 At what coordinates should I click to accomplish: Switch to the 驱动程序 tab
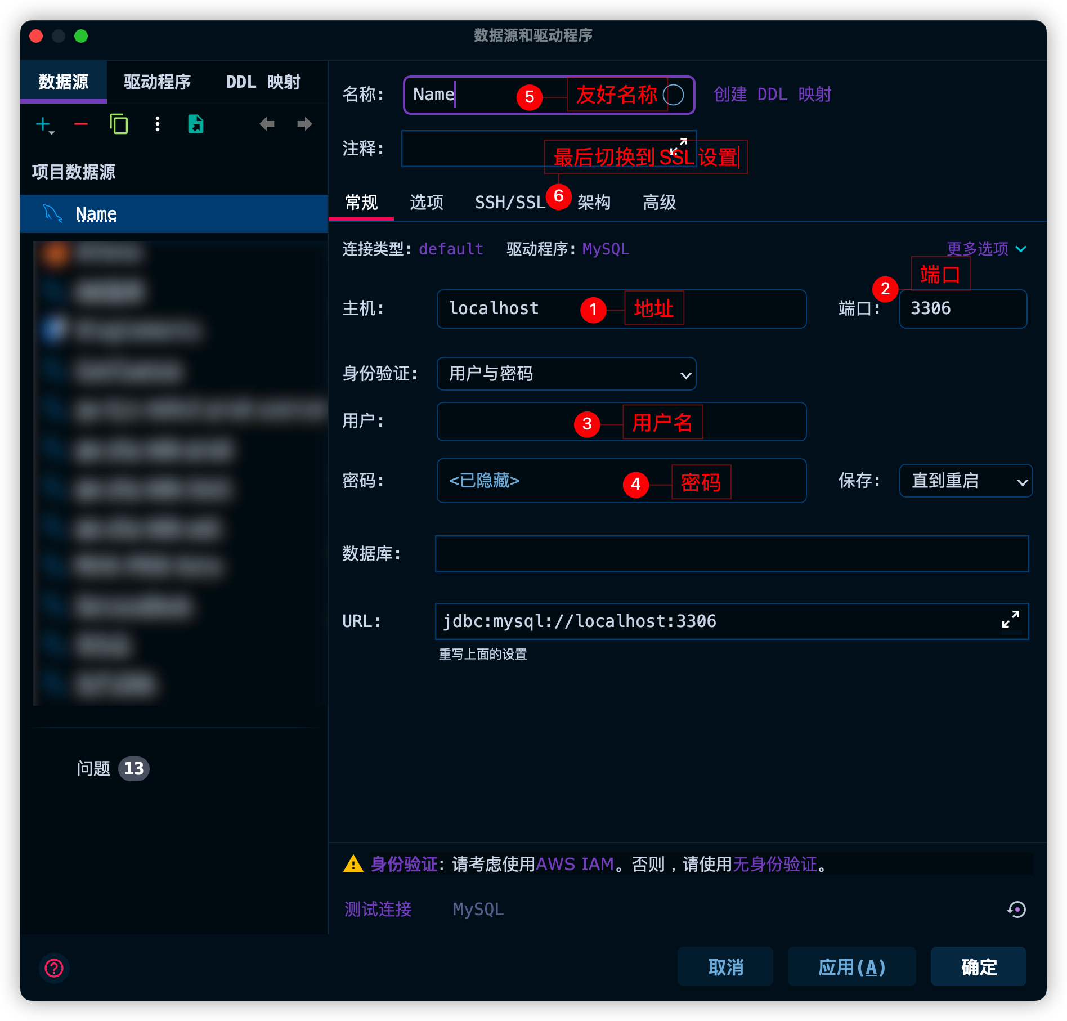point(156,82)
